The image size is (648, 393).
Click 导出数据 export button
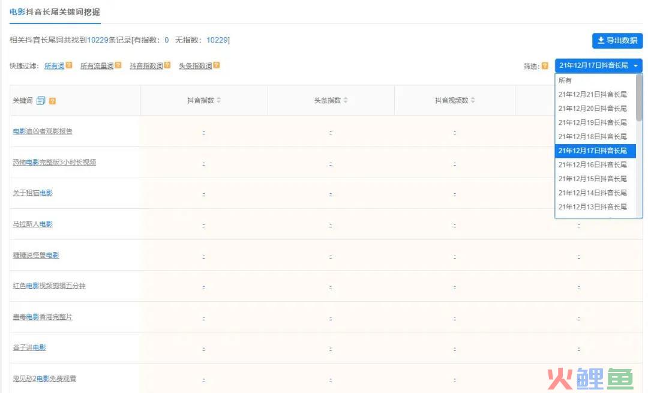click(x=617, y=40)
